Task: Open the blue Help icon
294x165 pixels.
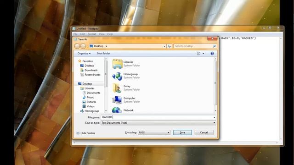Action: coord(212,54)
